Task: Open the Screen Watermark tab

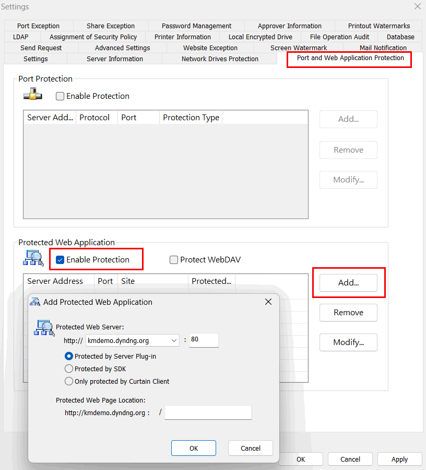Action: click(x=299, y=48)
